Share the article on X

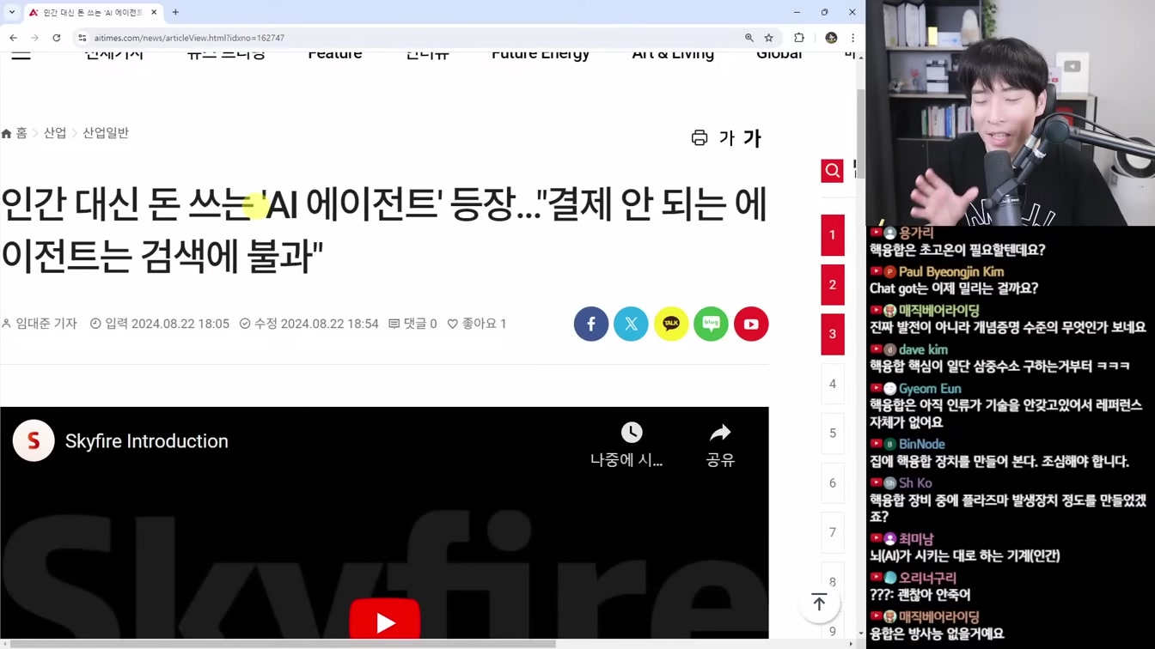631,324
